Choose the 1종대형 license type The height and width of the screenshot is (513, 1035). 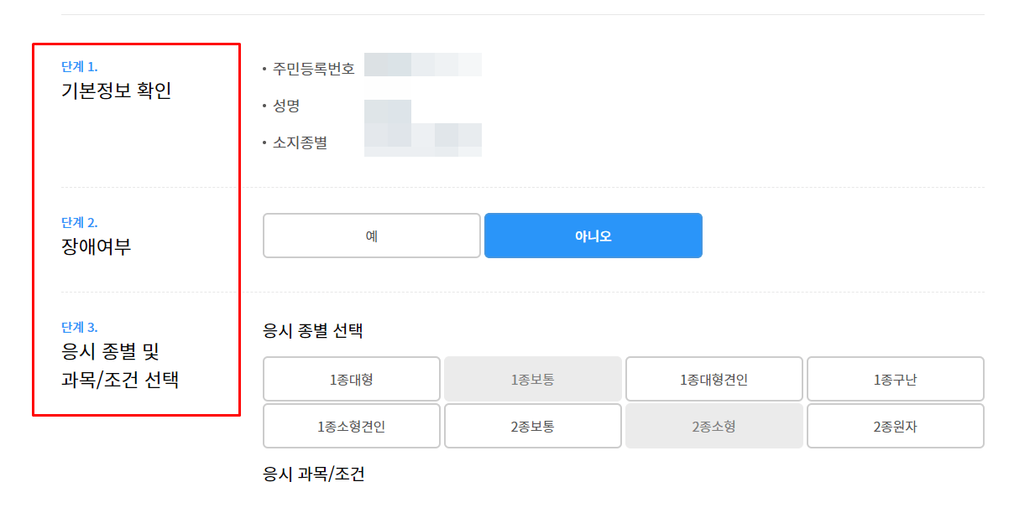click(351, 378)
